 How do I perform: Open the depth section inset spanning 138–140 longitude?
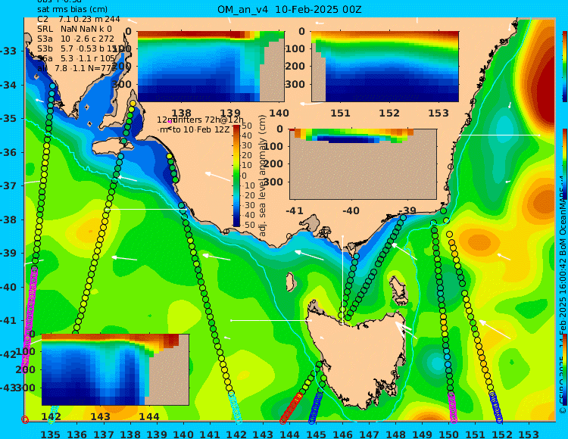pyautogui.click(x=211, y=67)
